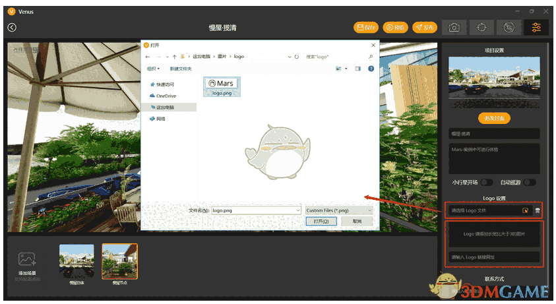The height and width of the screenshot is (304, 556).
Task: Open the Custom Files (*.png) file type dropdown
Action: click(x=339, y=210)
